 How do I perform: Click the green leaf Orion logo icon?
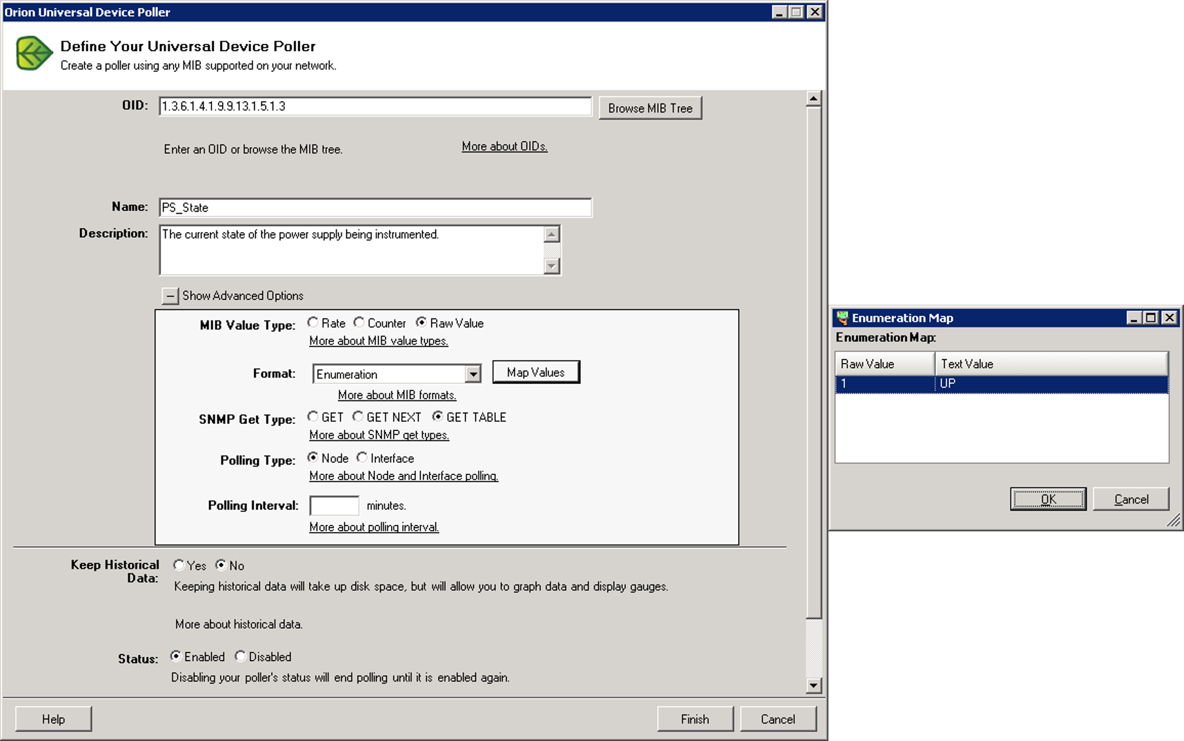[x=34, y=53]
